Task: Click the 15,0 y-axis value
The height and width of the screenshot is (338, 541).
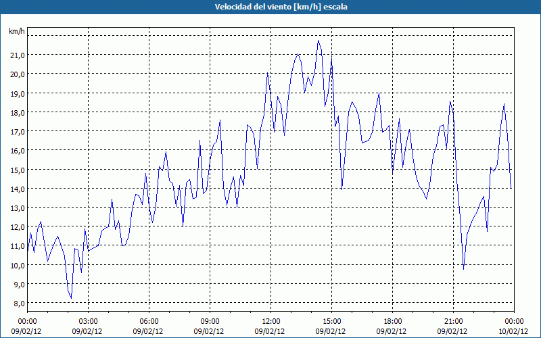Action: [x=17, y=170]
